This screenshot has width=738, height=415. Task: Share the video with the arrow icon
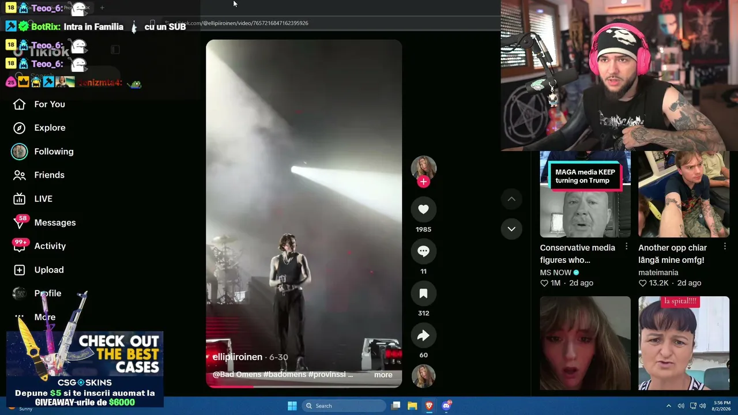[x=423, y=335]
